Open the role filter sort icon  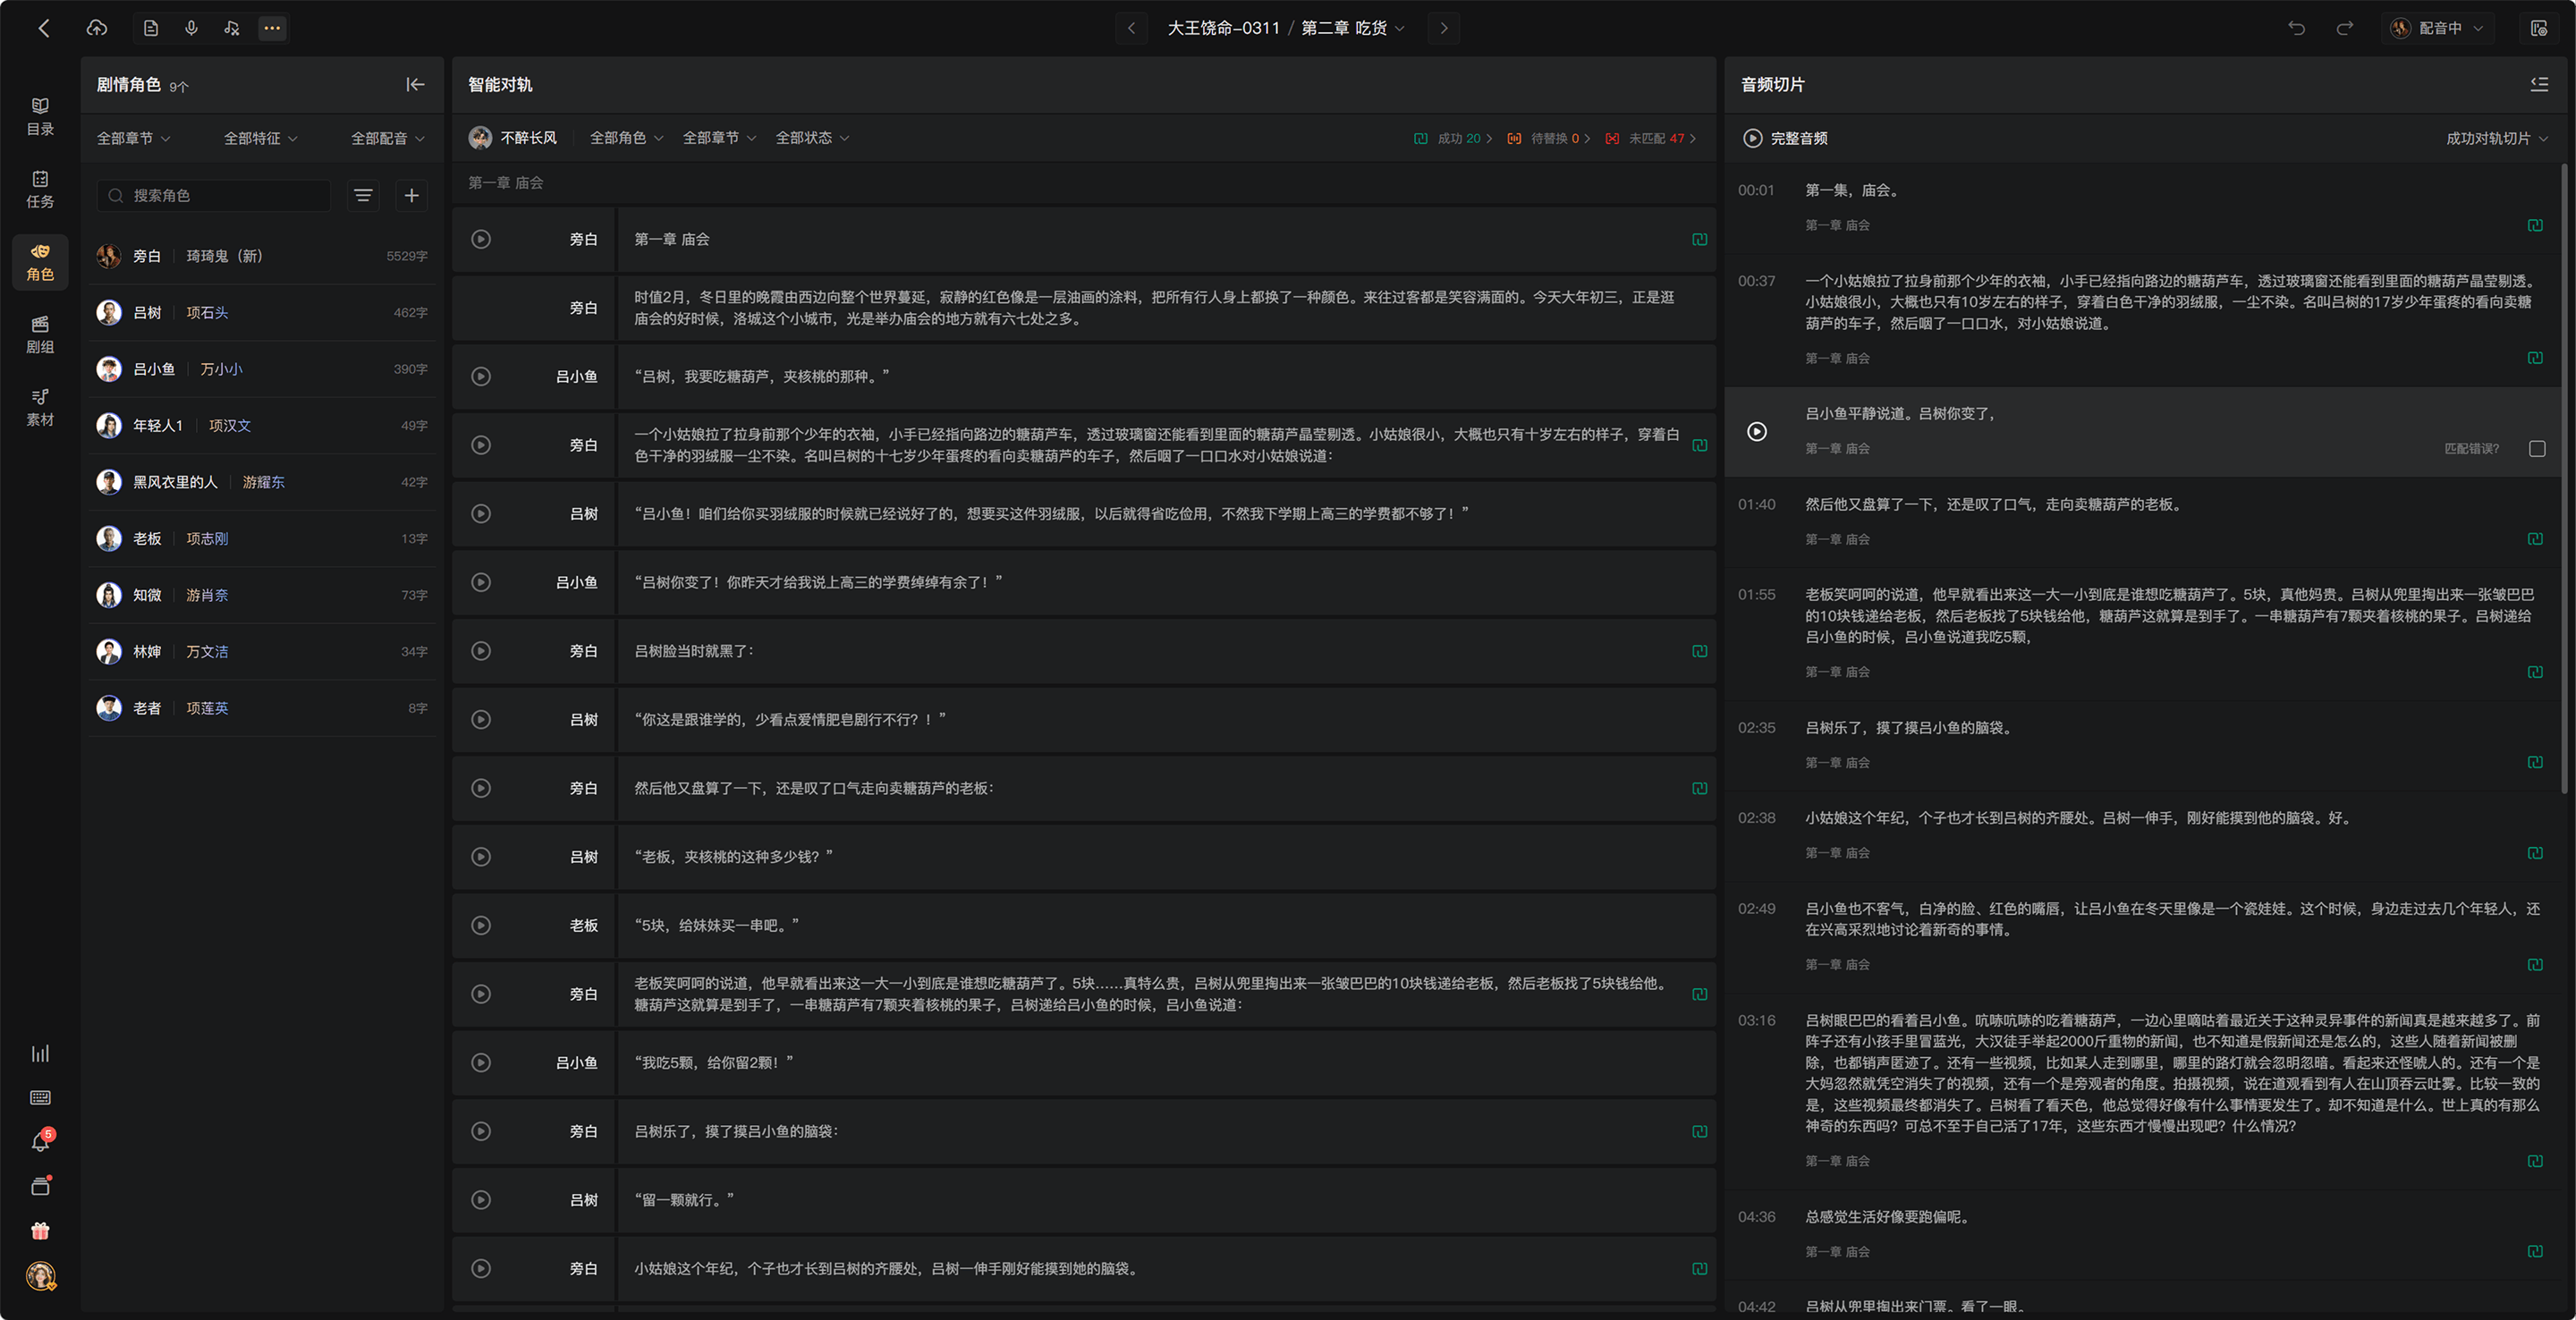tap(363, 195)
